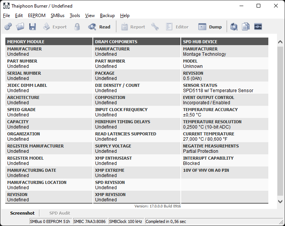
Task: Click the settings gears toolbar icon
Action: tap(8, 27)
